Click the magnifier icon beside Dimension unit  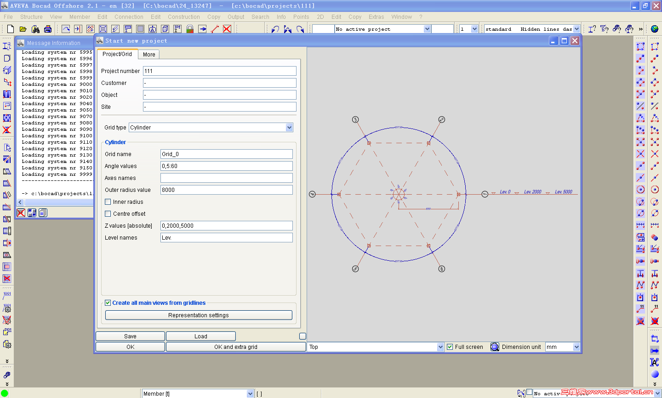pos(495,347)
